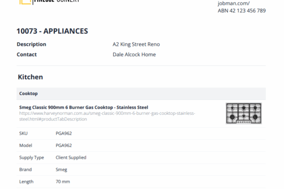The image size is (284, 189).
Task: Click the Kitchen section heading
Action: coord(30,77)
